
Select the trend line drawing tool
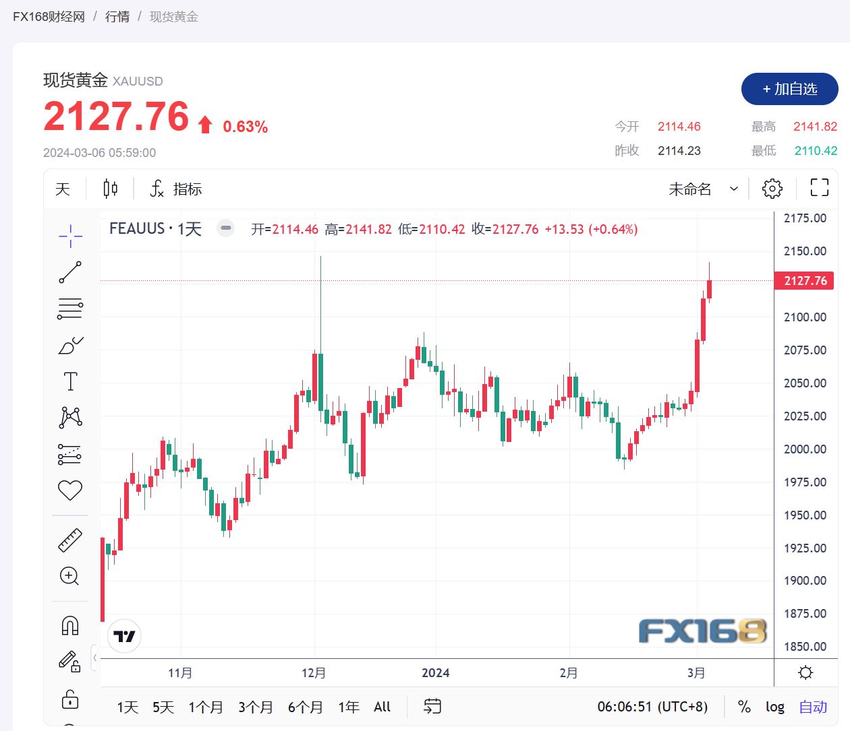69,272
